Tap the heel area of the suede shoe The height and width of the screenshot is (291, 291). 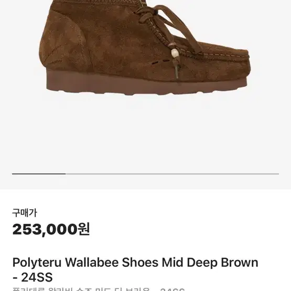click(x=62, y=42)
